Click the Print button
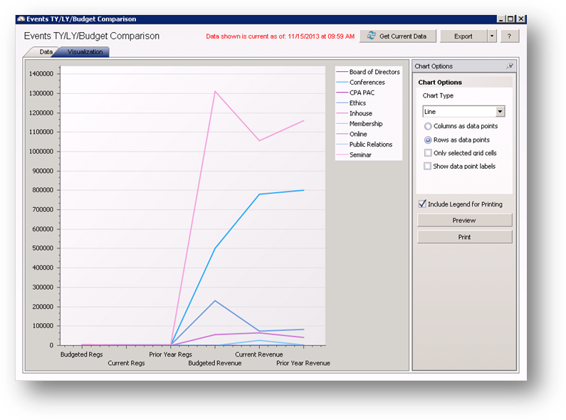Viewport: 566px width, 420px height. coord(465,237)
